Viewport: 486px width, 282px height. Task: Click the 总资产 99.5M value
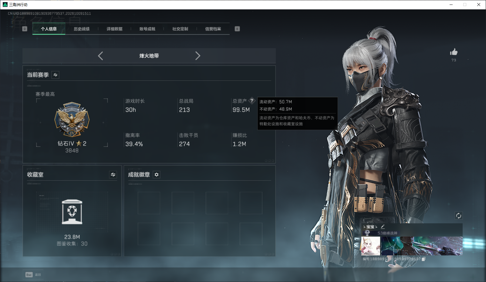(241, 110)
